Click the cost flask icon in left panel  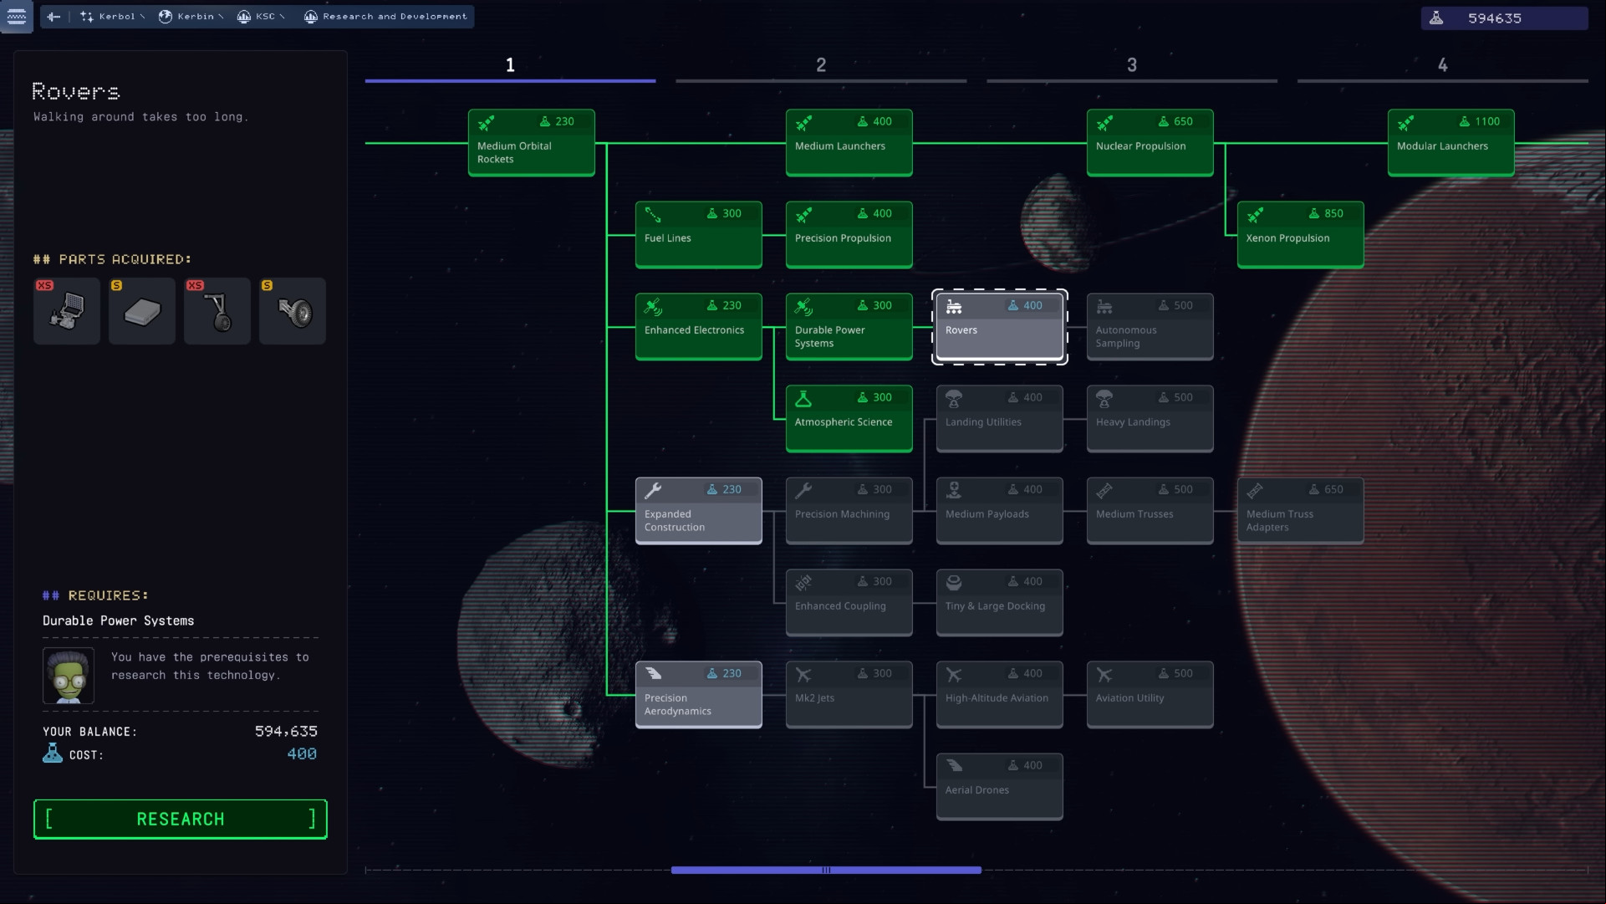point(53,753)
